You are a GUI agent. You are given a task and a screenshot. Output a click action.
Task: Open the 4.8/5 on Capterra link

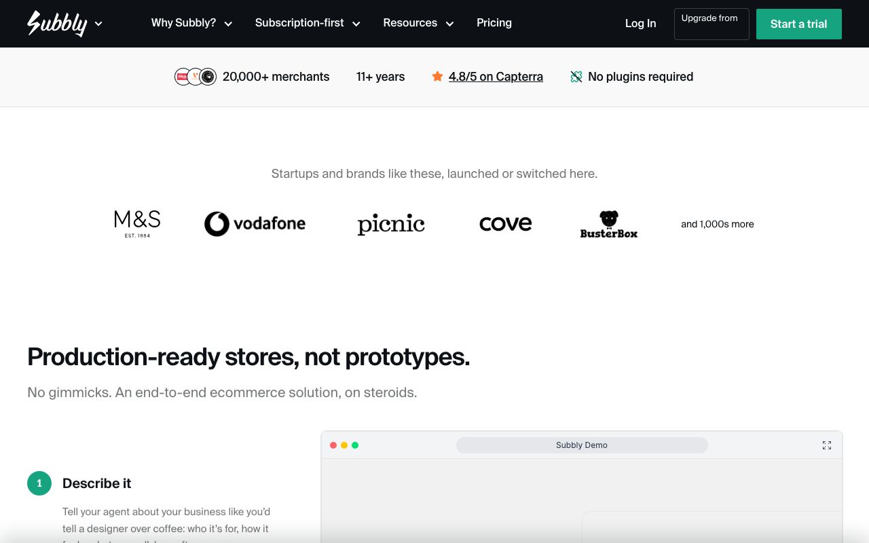496,77
